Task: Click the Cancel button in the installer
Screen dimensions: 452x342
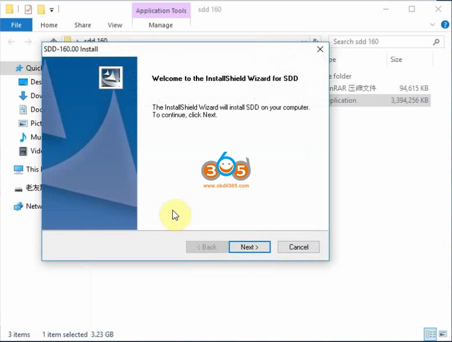Action: point(298,247)
